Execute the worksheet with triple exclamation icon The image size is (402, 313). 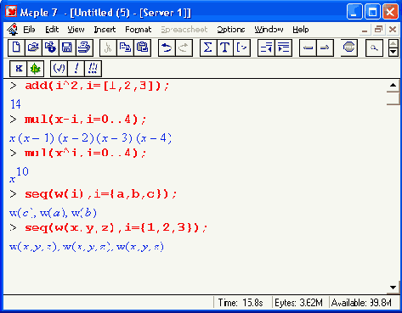pos(93,69)
